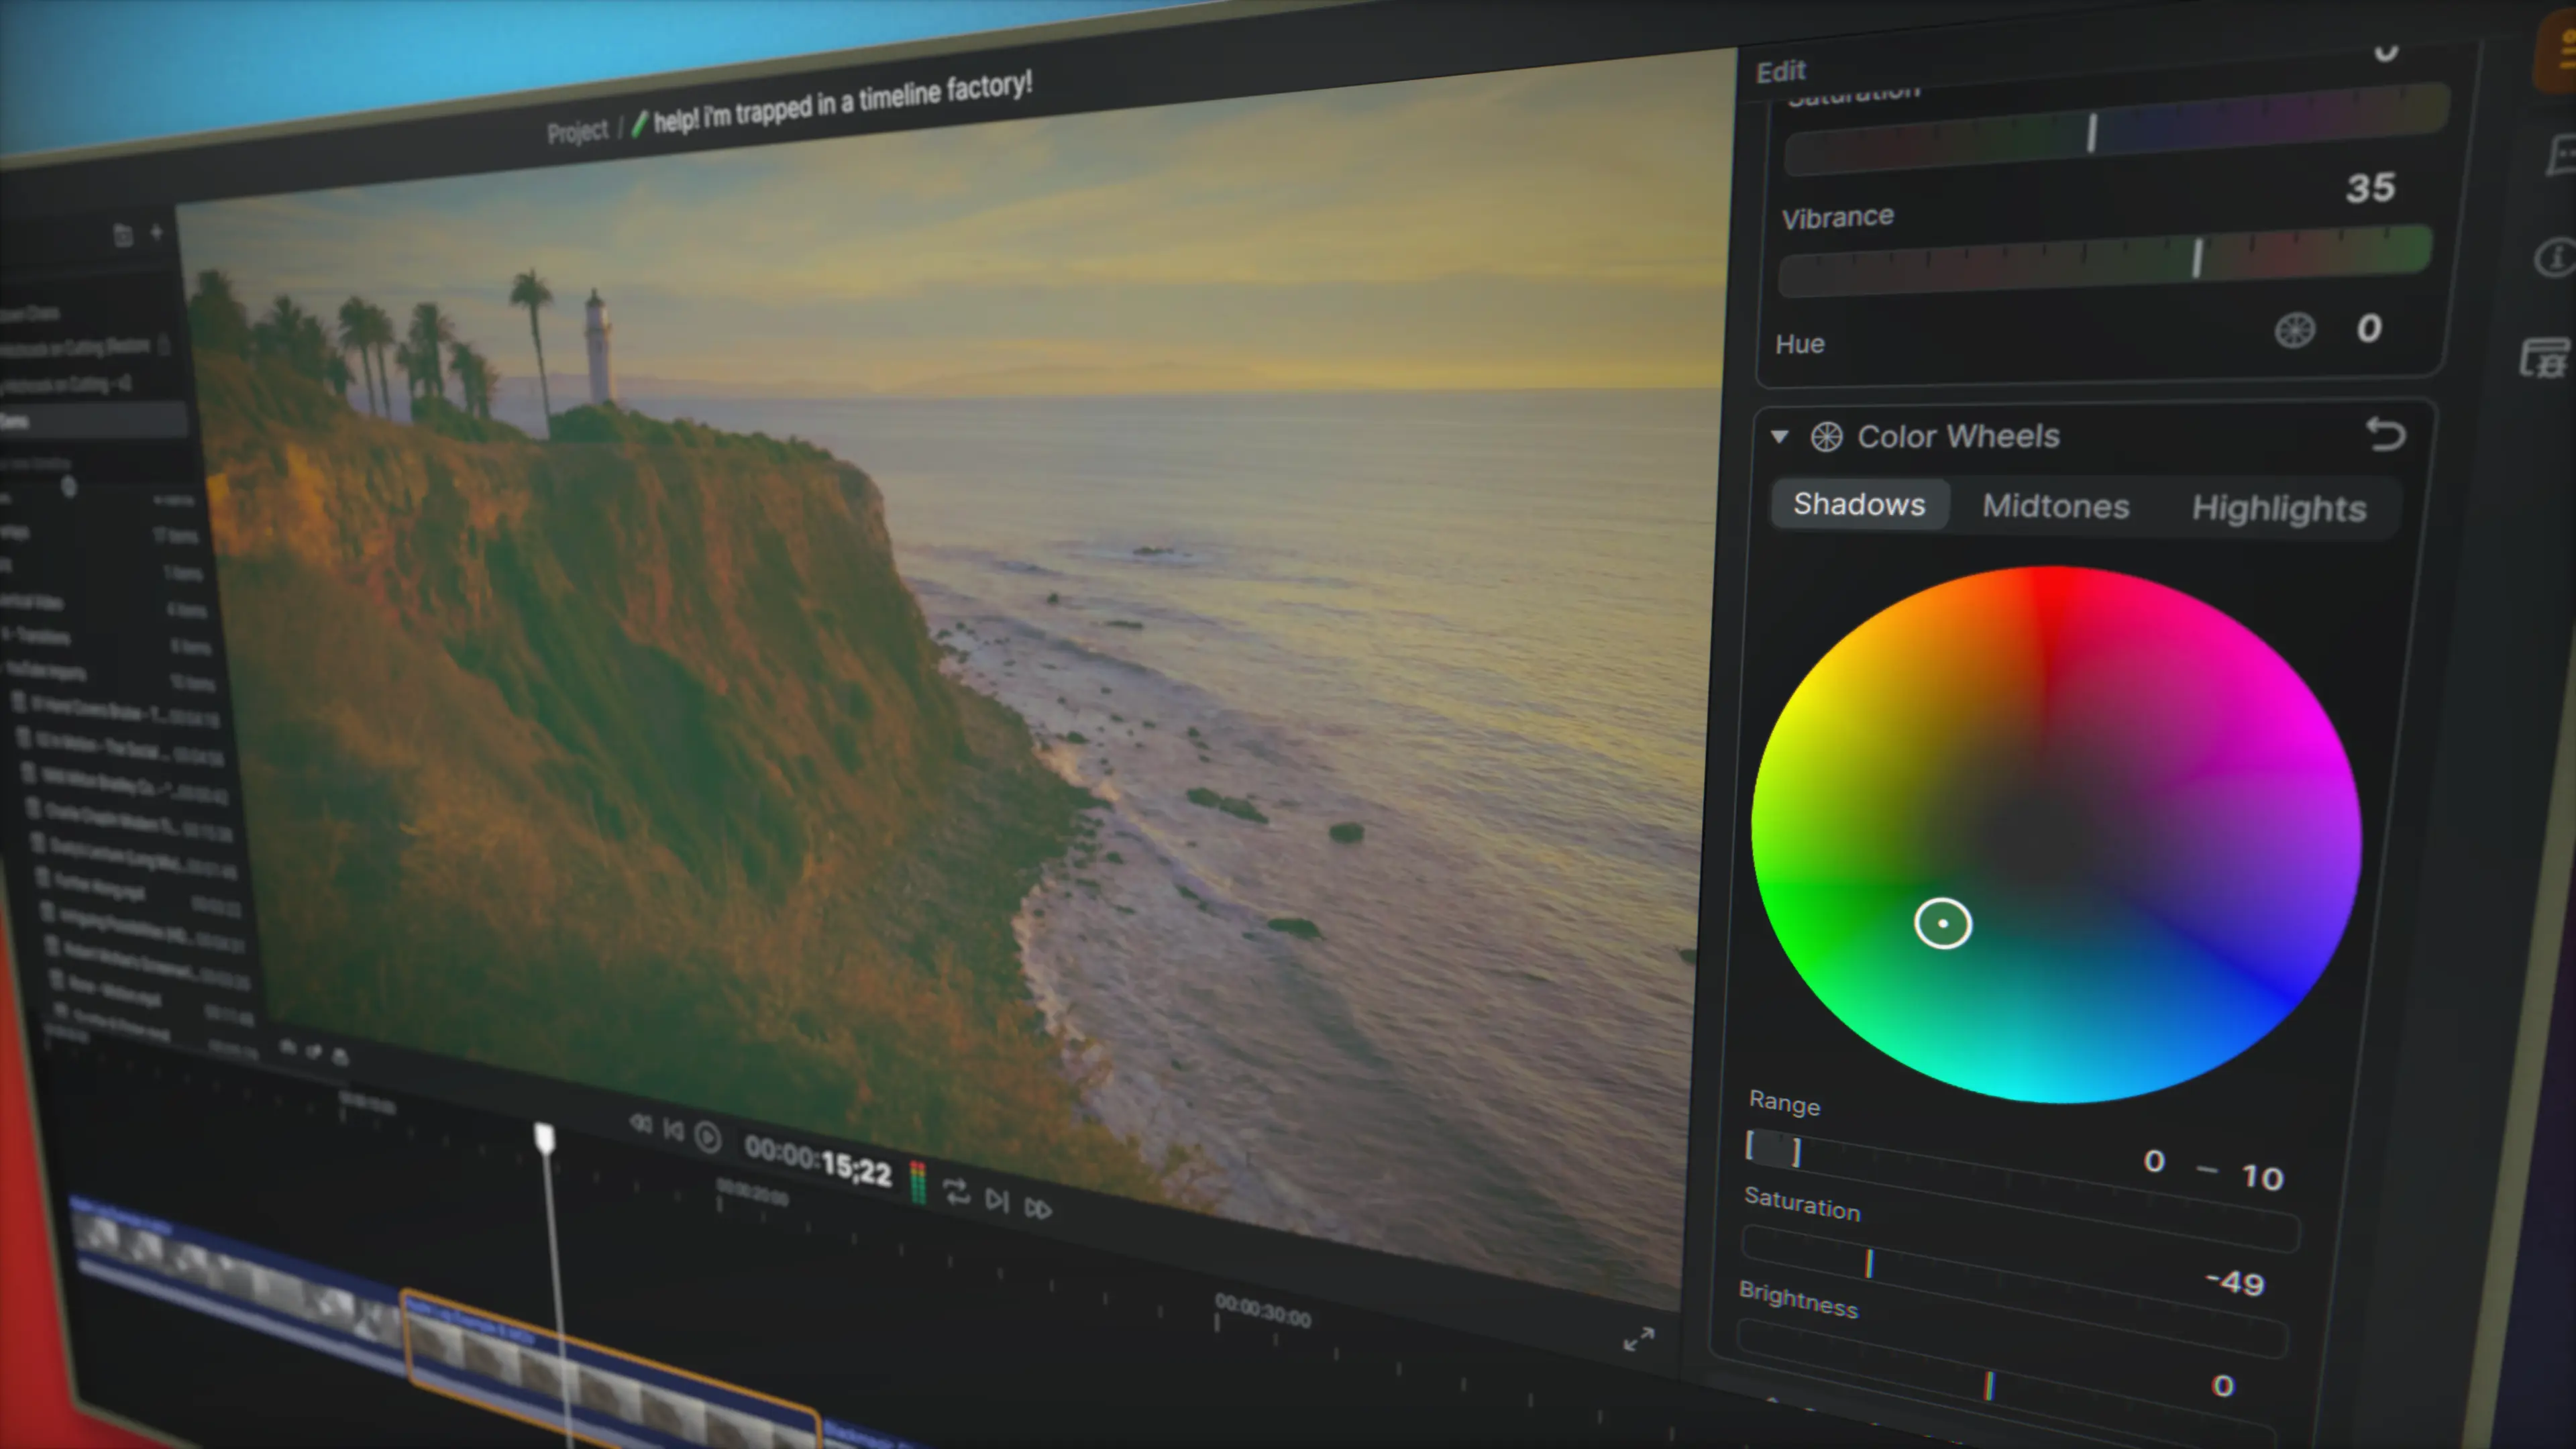2576x1449 pixels.
Task: Click the Edit panel header
Action: click(1780, 71)
